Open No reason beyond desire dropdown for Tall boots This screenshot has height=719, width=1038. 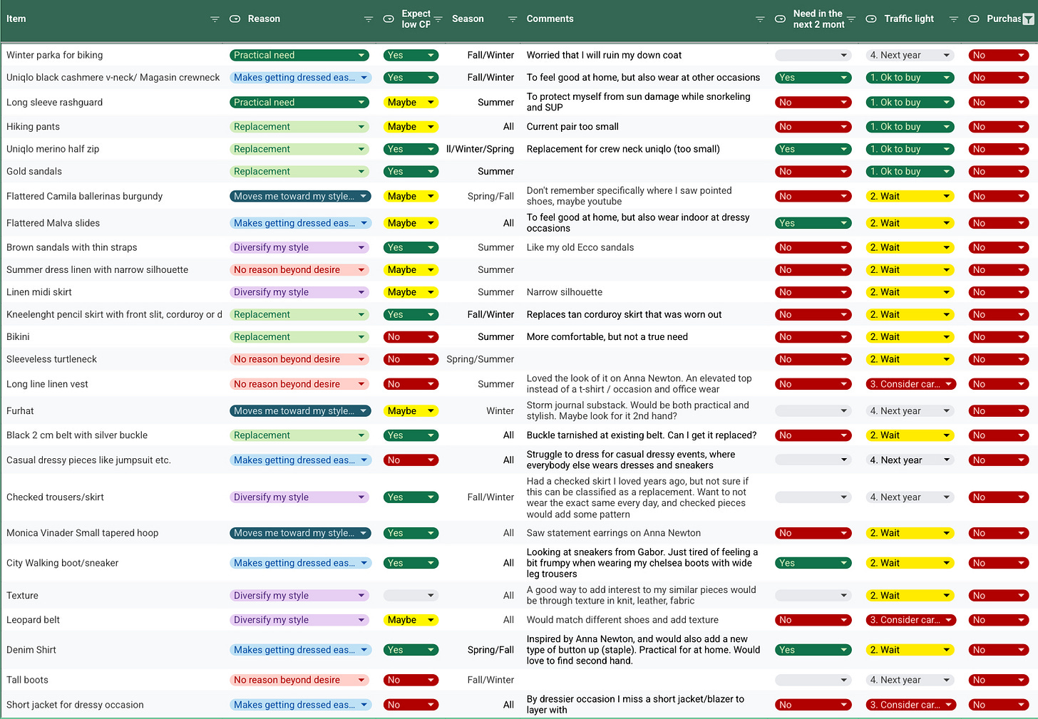pyautogui.click(x=299, y=680)
